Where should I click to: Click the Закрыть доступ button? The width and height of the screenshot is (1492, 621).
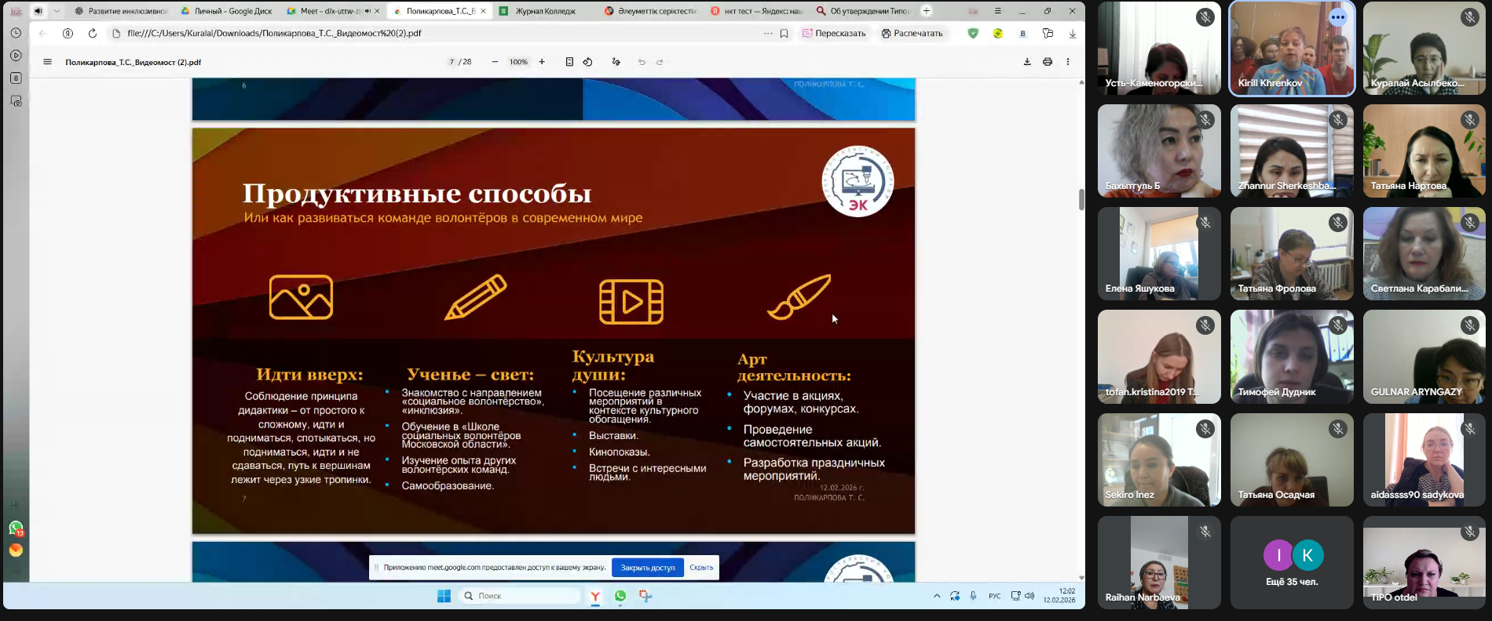pyautogui.click(x=647, y=568)
